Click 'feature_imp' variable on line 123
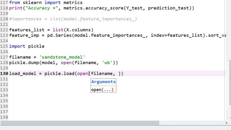The width and height of the screenshot is (231, 130). click(24, 35)
